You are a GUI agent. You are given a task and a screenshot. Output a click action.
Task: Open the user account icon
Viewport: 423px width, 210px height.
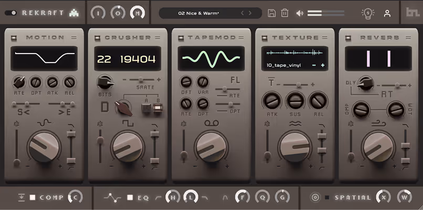[387, 13]
